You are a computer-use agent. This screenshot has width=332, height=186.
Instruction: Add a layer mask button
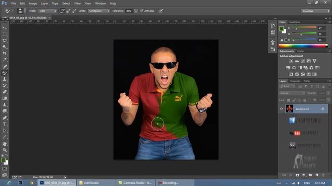(297, 175)
